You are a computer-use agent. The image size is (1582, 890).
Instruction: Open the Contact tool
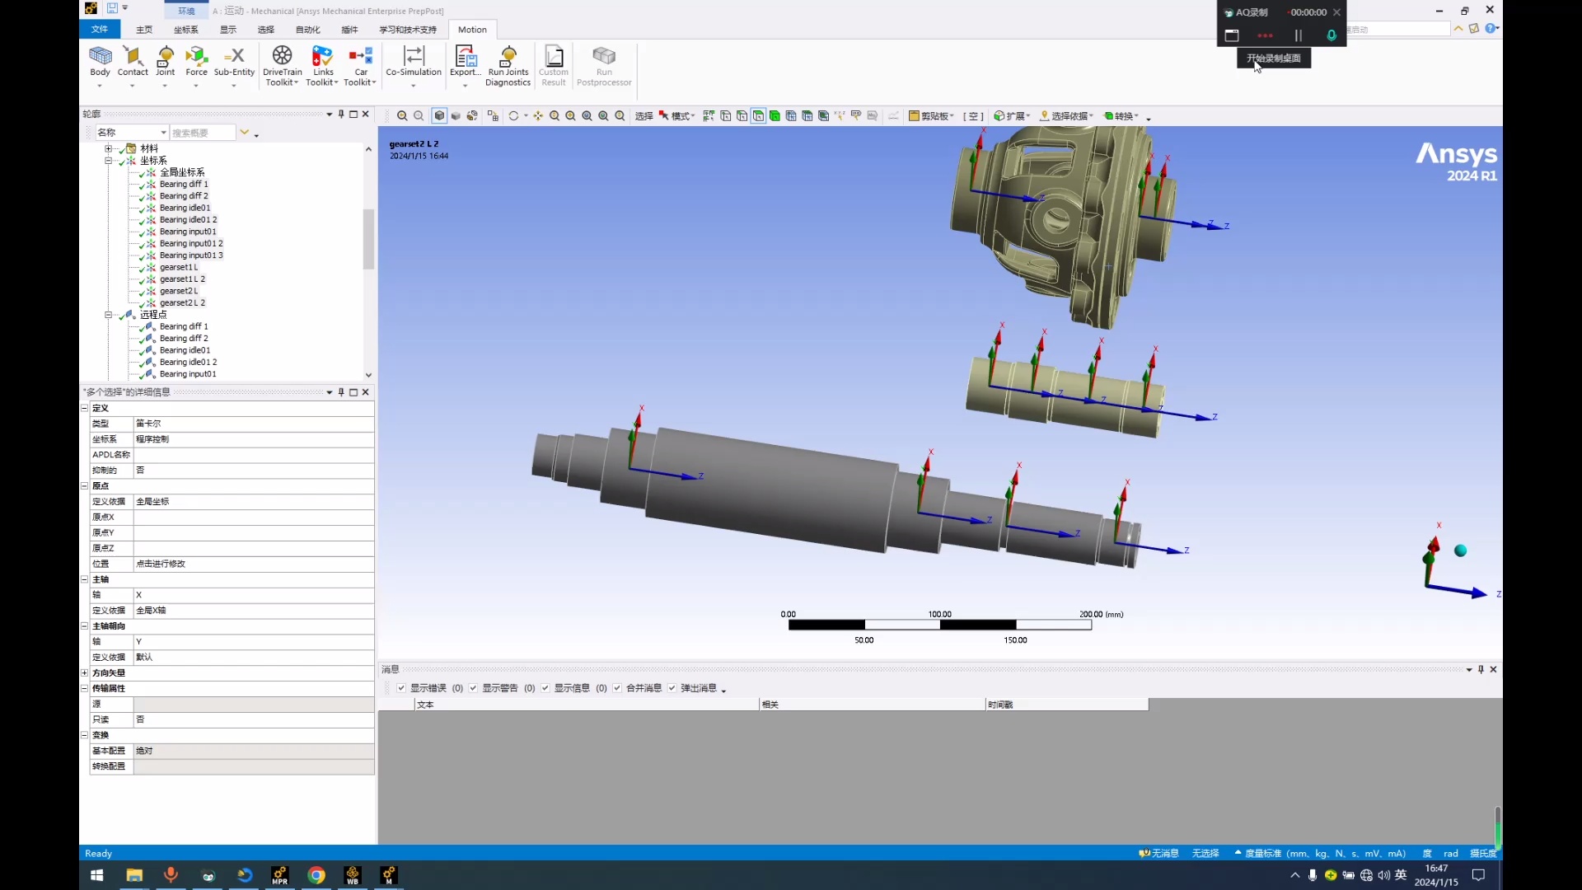(x=132, y=62)
